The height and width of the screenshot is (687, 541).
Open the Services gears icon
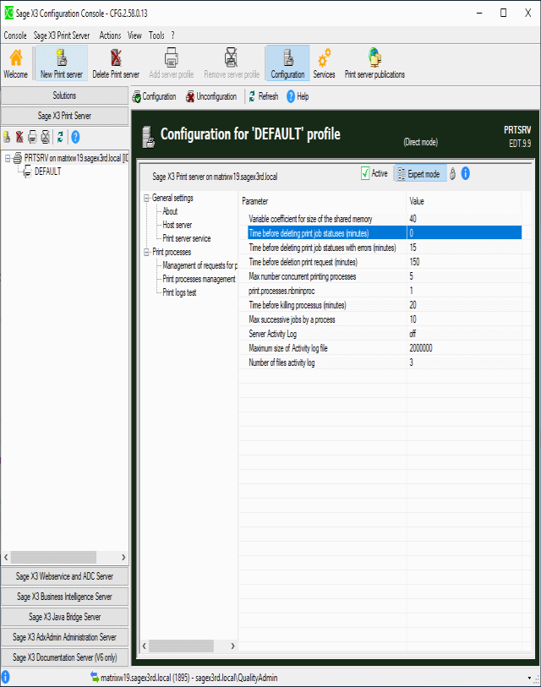[324, 64]
